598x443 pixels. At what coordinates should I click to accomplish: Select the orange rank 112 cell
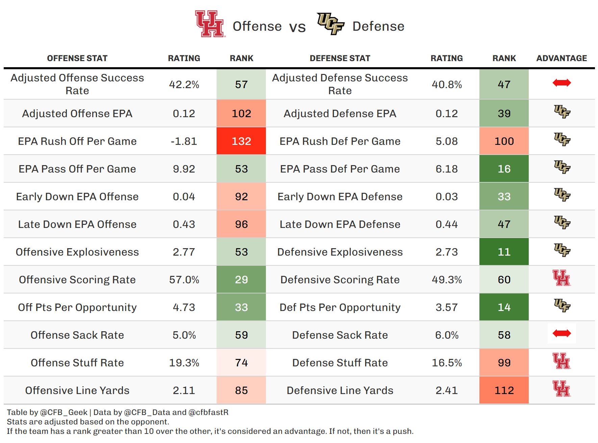click(x=504, y=390)
